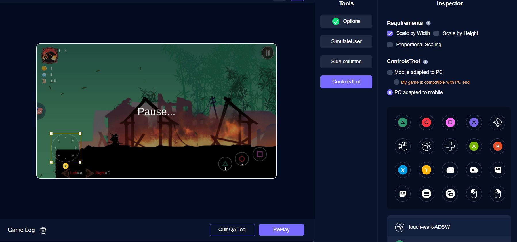The height and width of the screenshot is (242, 517).
Task: Remove joystick using yellow X badge
Action: pyautogui.click(x=66, y=166)
